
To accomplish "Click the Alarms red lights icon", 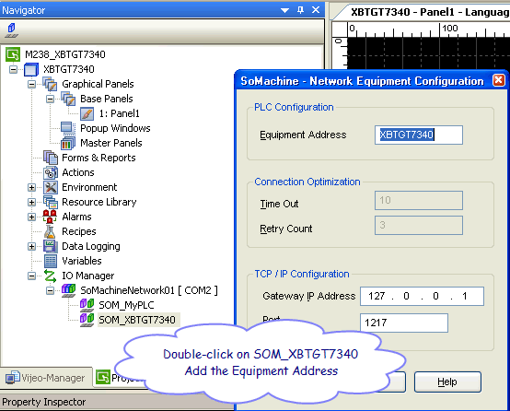I will [50, 217].
